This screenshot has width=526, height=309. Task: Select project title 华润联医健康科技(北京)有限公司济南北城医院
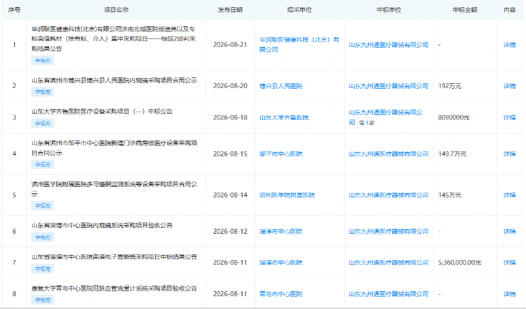tap(114, 39)
